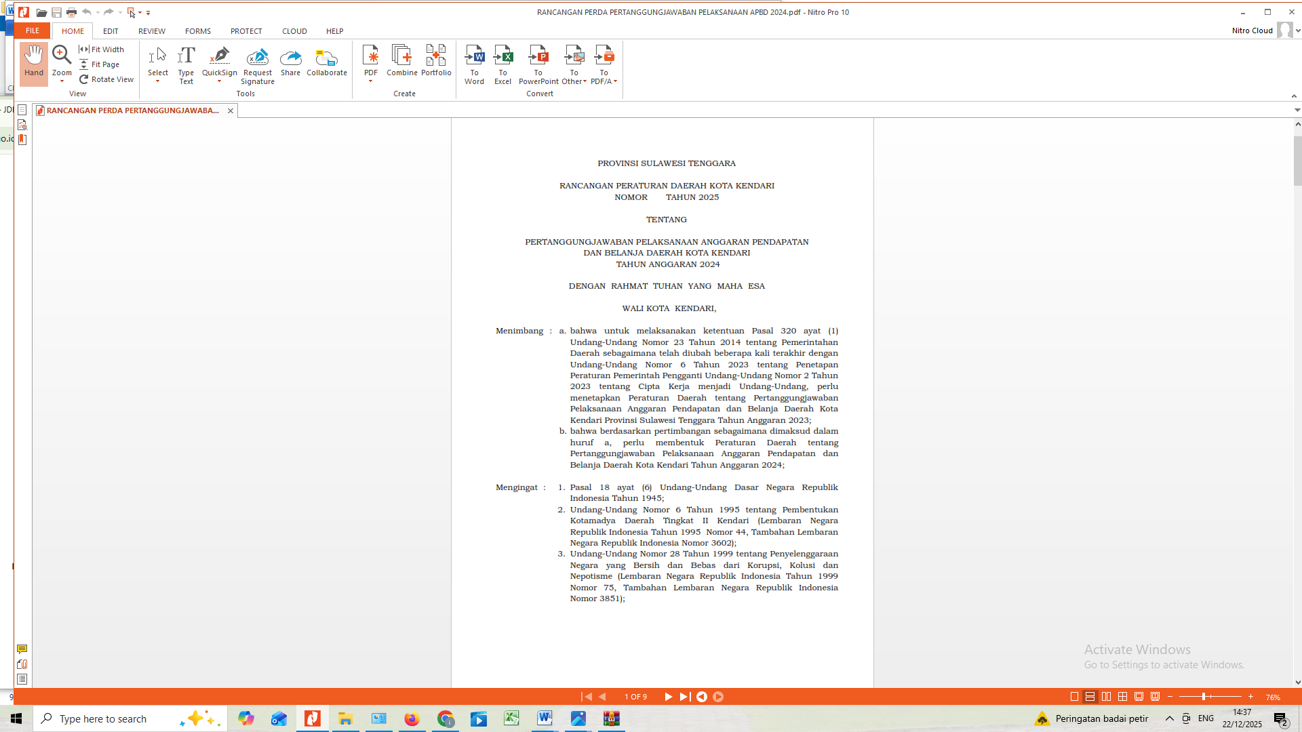The height and width of the screenshot is (732, 1302).
Task: Open the REVIEW ribbon tab
Action: (151, 31)
